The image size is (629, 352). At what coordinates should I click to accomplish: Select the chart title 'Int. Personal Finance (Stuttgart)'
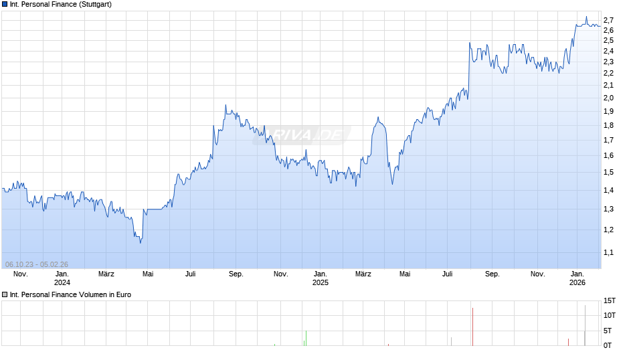(x=61, y=5)
